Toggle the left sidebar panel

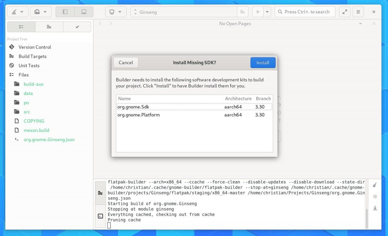pos(65,12)
